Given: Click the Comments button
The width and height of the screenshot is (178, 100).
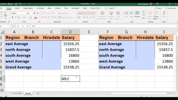Looking at the screenshot, I should [170, 8].
